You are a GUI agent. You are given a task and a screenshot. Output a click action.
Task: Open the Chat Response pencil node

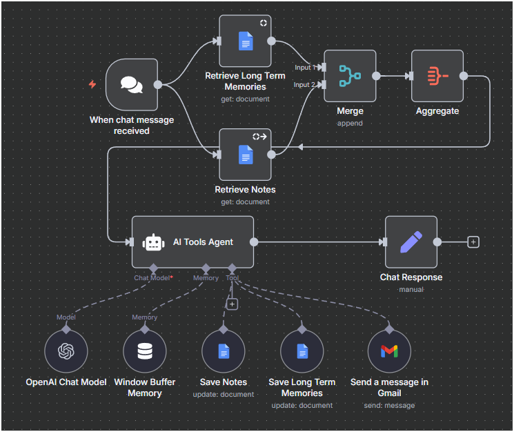[x=411, y=242]
